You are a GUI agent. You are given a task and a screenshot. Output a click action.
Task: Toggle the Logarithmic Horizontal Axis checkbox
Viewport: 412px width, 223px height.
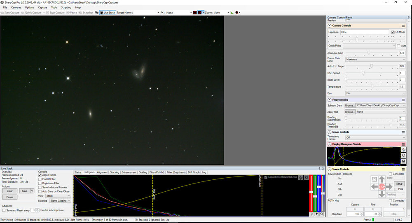[266, 177]
